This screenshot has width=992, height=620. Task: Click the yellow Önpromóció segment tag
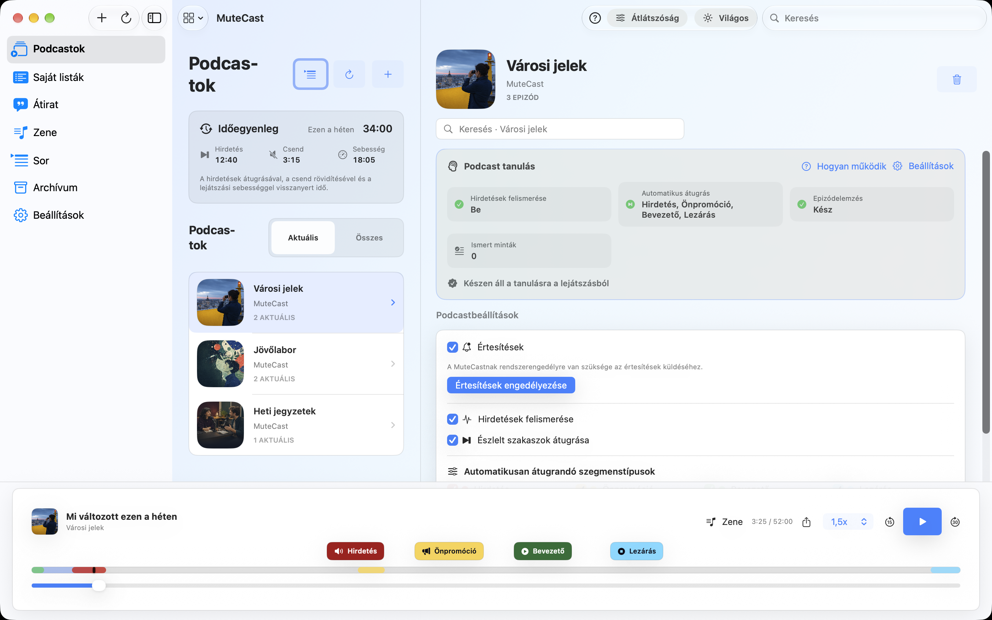449,551
